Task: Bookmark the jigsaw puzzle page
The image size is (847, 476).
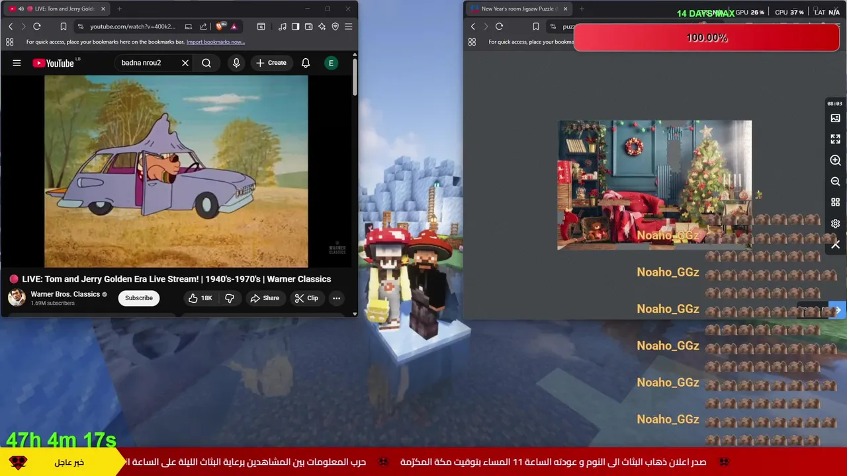Action: pyautogui.click(x=536, y=26)
